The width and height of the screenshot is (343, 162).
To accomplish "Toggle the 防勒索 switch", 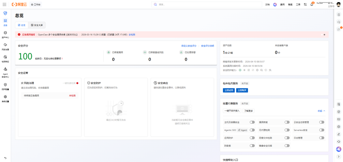I will tap(252, 145).
